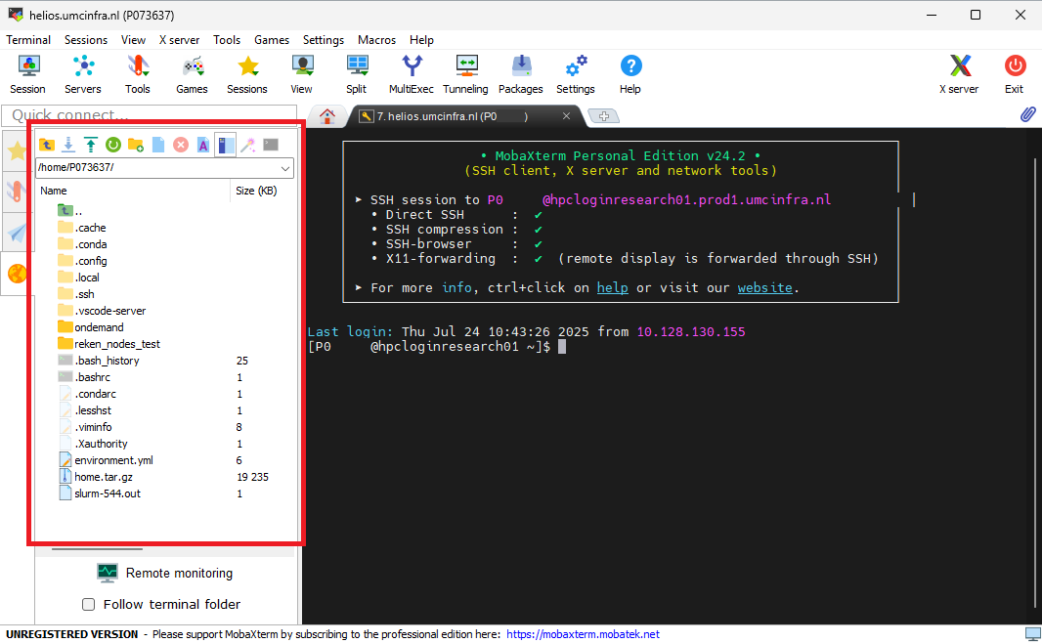Click the home tab icon

326,116
